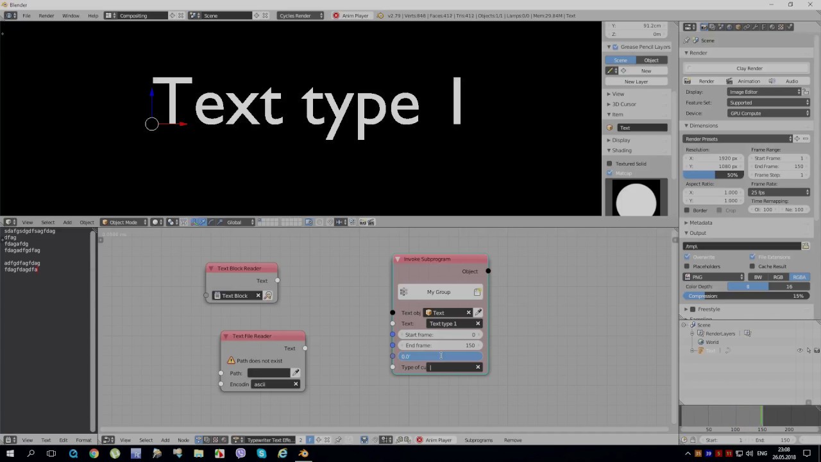Enable the Border checkbox
The width and height of the screenshot is (821, 462).
[x=687, y=210]
